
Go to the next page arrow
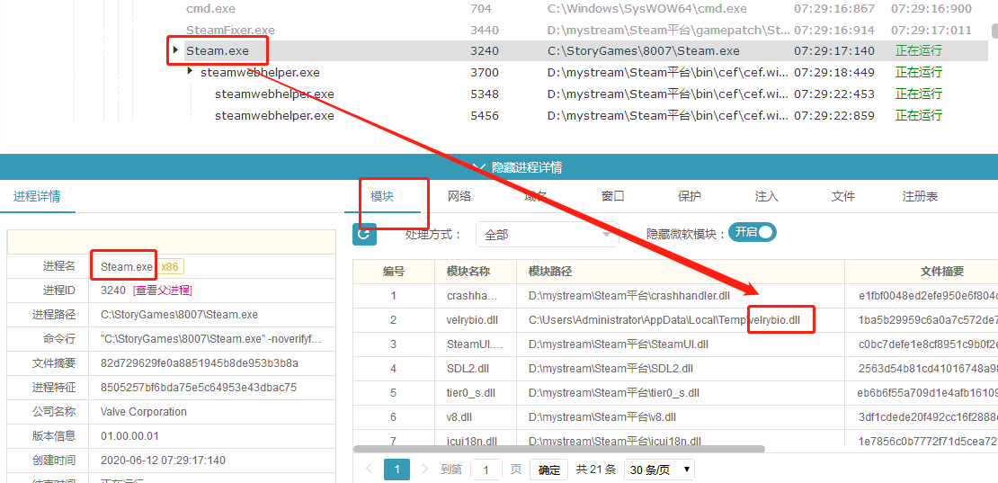424,470
